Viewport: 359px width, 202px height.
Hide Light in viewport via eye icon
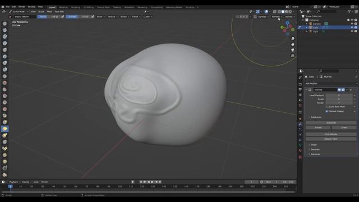coord(352,31)
